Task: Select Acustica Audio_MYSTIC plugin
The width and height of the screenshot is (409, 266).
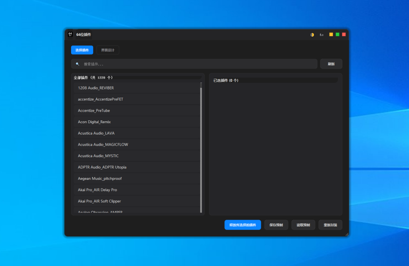Action: pos(137,156)
